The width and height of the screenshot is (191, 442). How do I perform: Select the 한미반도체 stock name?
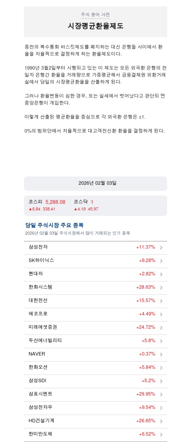click(40, 434)
